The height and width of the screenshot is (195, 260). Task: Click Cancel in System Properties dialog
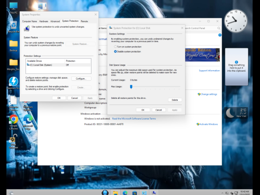tap(74, 98)
